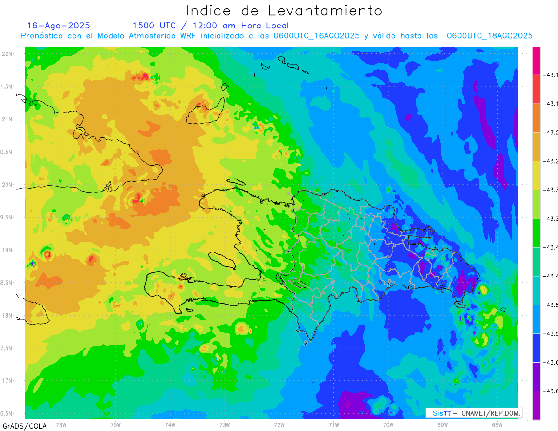Image resolution: width=558 pixels, height=431 pixels.
Task: Click the lime yellow-green color bar segment
Action: point(536,204)
